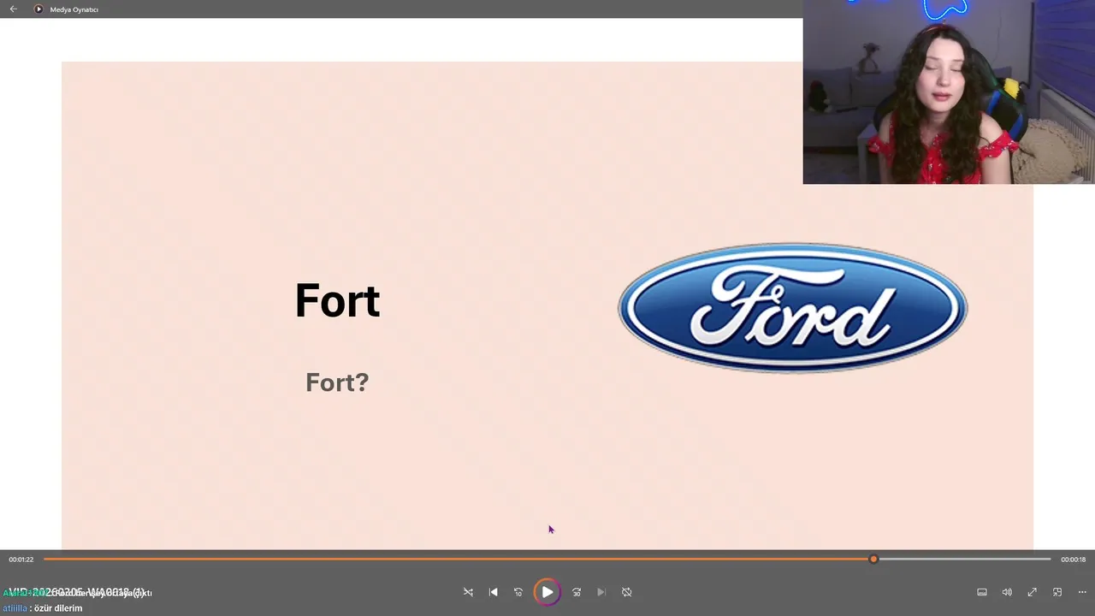Click the elapsed time 00:01:22

21,560
